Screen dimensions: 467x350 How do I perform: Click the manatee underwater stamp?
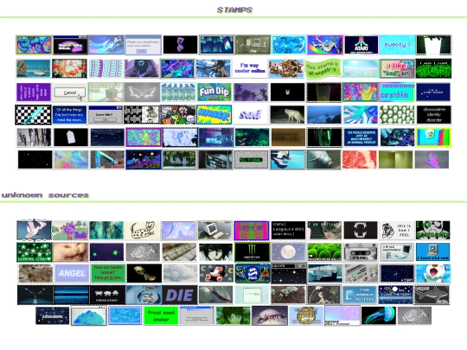pyautogui.click(x=323, y=160)
